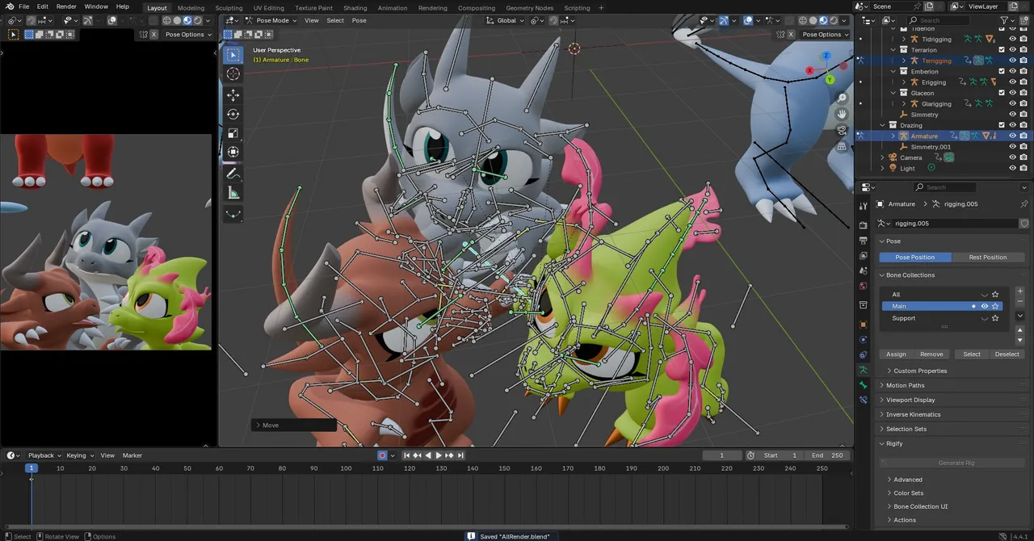Open the Render menu
The height and width of the screenshot is (541, 1034).
click(x=66, y=6)
